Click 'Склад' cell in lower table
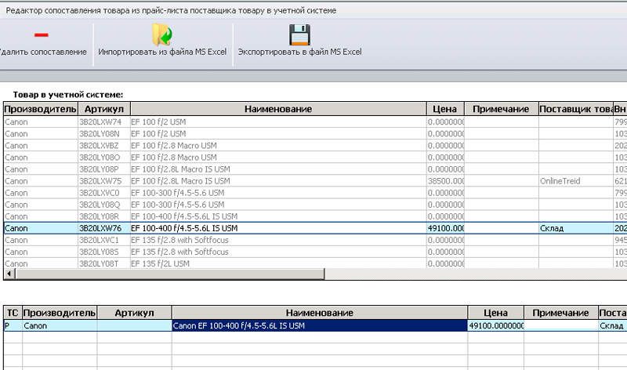This screenshot has height=370, width=627. tap(612, 325)
